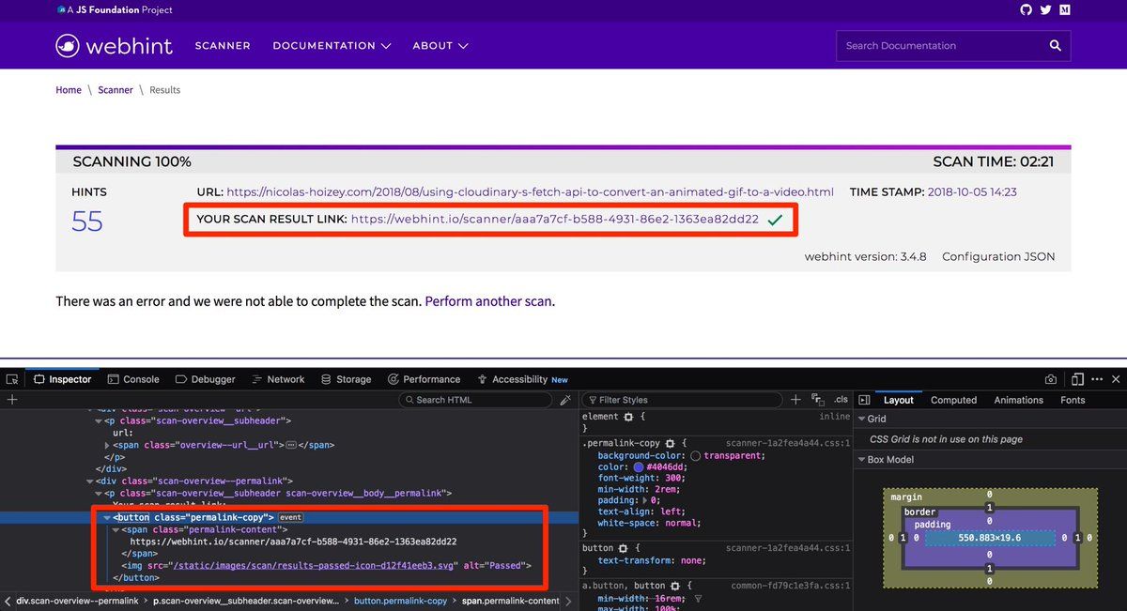Open the Animations tab
This screenshot has width=1127, height=611.
[1018, 400]
